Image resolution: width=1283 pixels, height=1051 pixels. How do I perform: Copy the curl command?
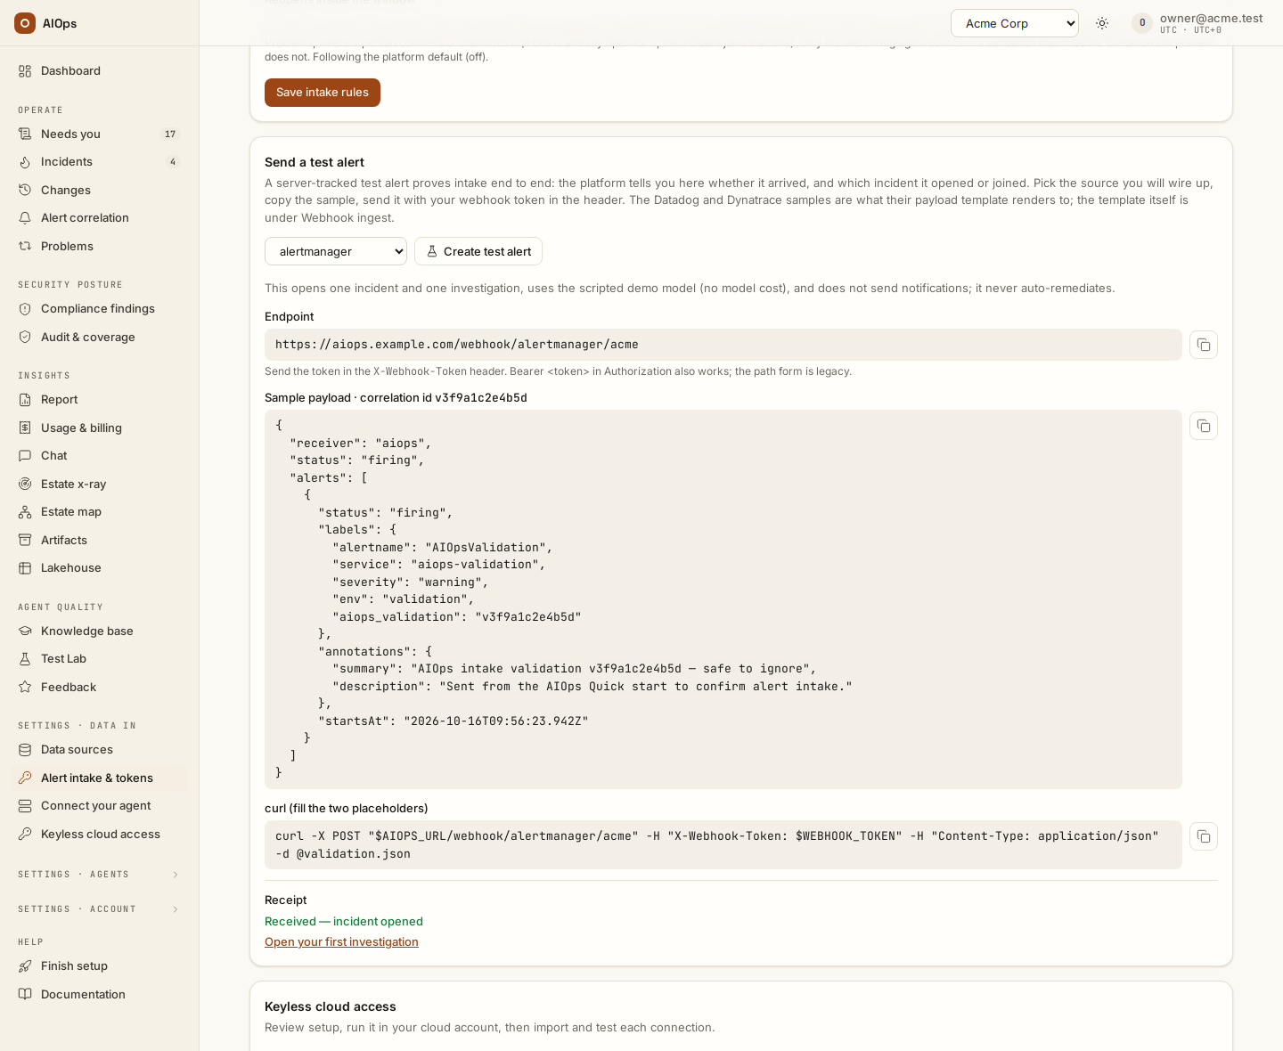pyautogui.click(x=1204, y=836)
